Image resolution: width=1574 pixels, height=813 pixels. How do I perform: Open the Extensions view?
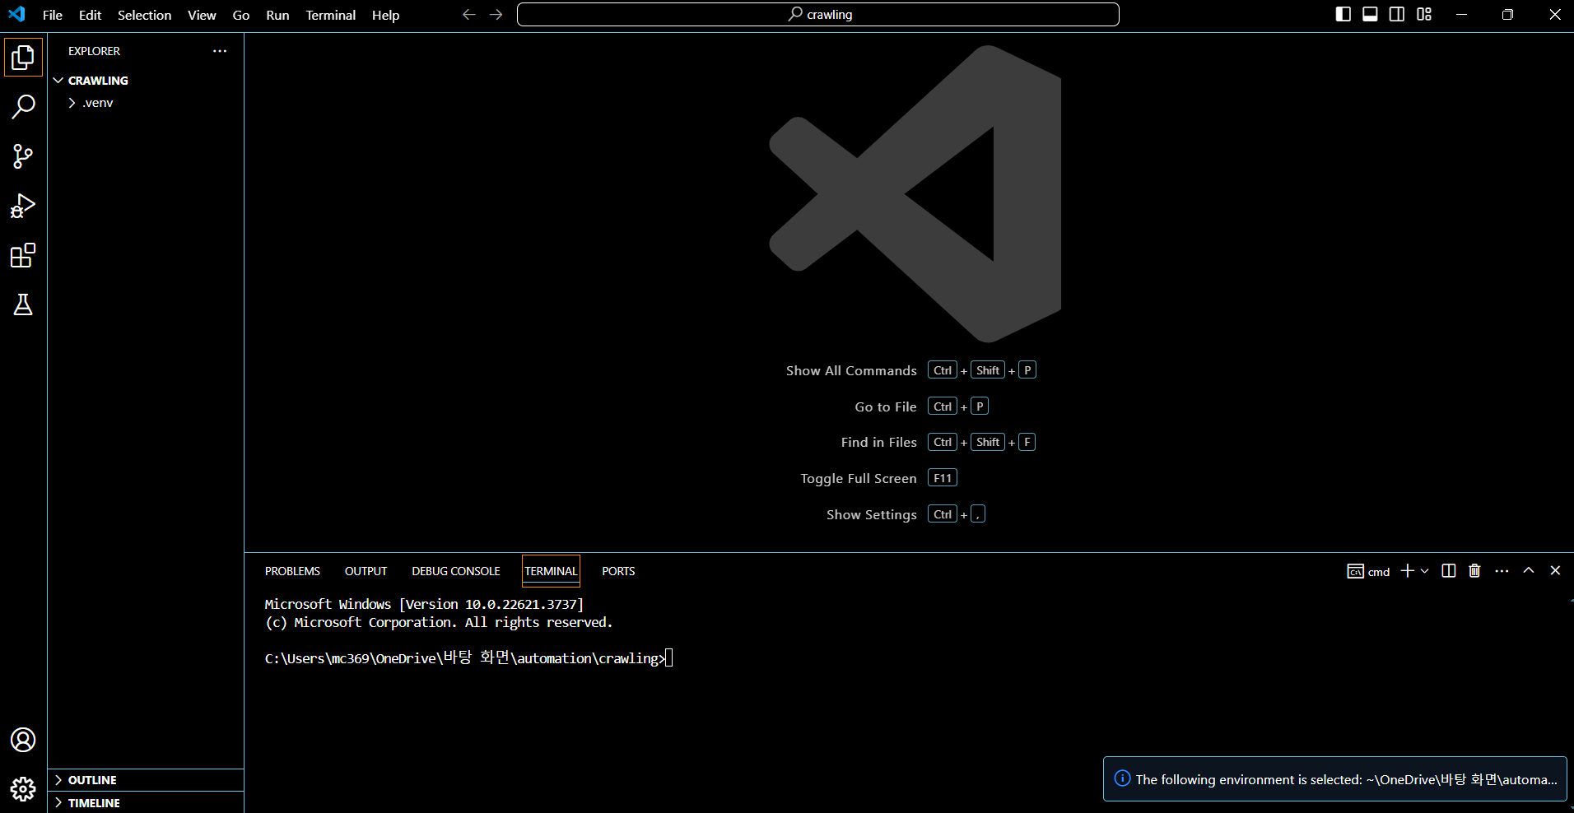point(23,256)
